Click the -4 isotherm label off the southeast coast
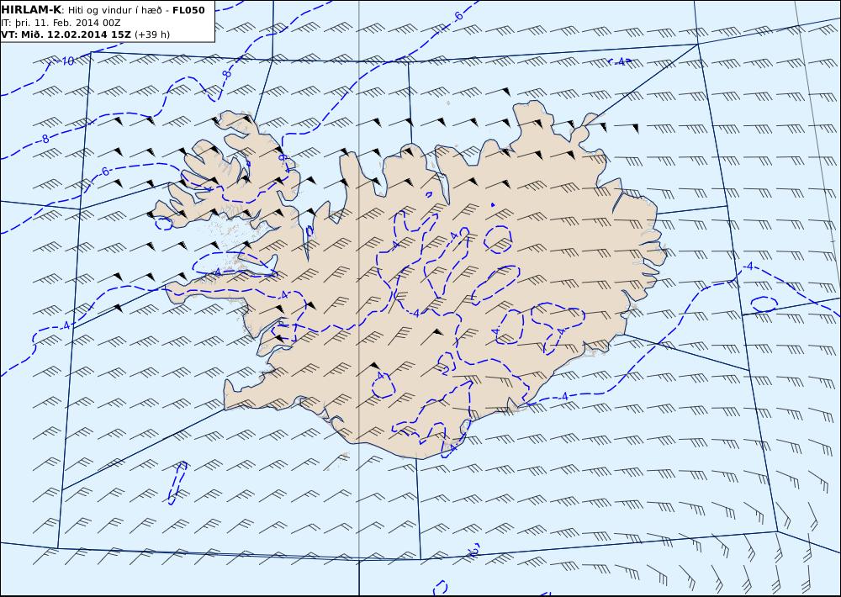This screenshot has width=841, height=597. click(x=563, y=396)
